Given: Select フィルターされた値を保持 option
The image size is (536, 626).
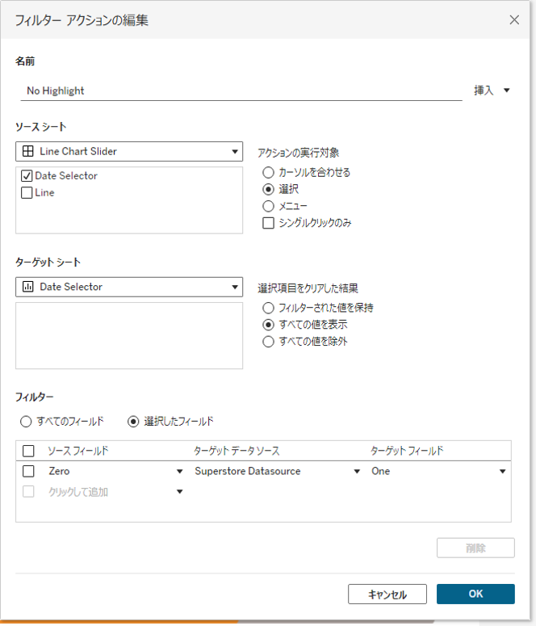Looking at the screenshot, I should pyautogui.click(x=269, y=308).
